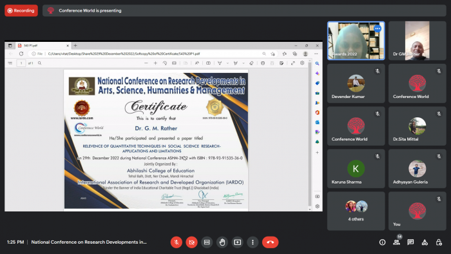The height and width of the screenshot is (254, 451).
Task: Click the Recording indicator button
Action: [x=21, y=11]
